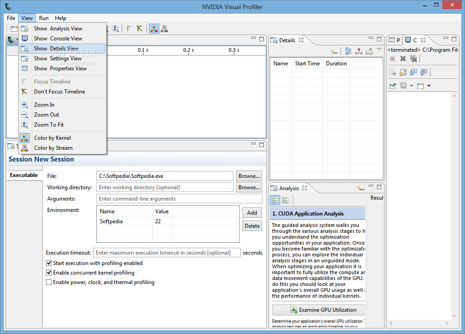
Task: Click the clear-details brush icon in Details panel
Action: pyautogui.click(x=334, y=52)
